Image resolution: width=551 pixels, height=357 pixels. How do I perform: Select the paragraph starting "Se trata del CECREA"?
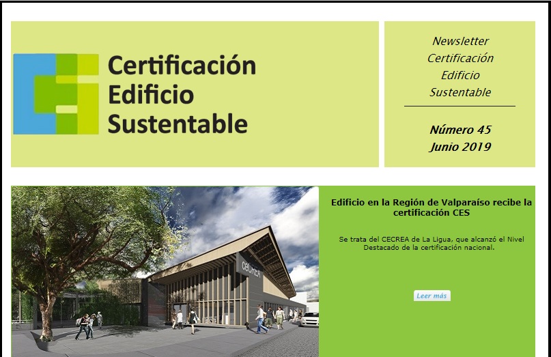(431, 243)
